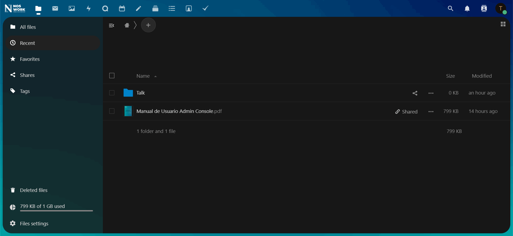Open Recent in sidebar

pyautogui.click(x=53, y=43)
